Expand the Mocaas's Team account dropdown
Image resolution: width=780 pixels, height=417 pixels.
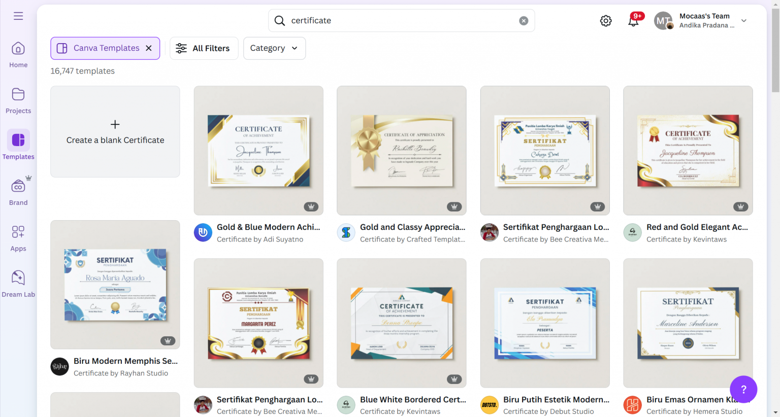pyautogui.click(x=744, y=21)
